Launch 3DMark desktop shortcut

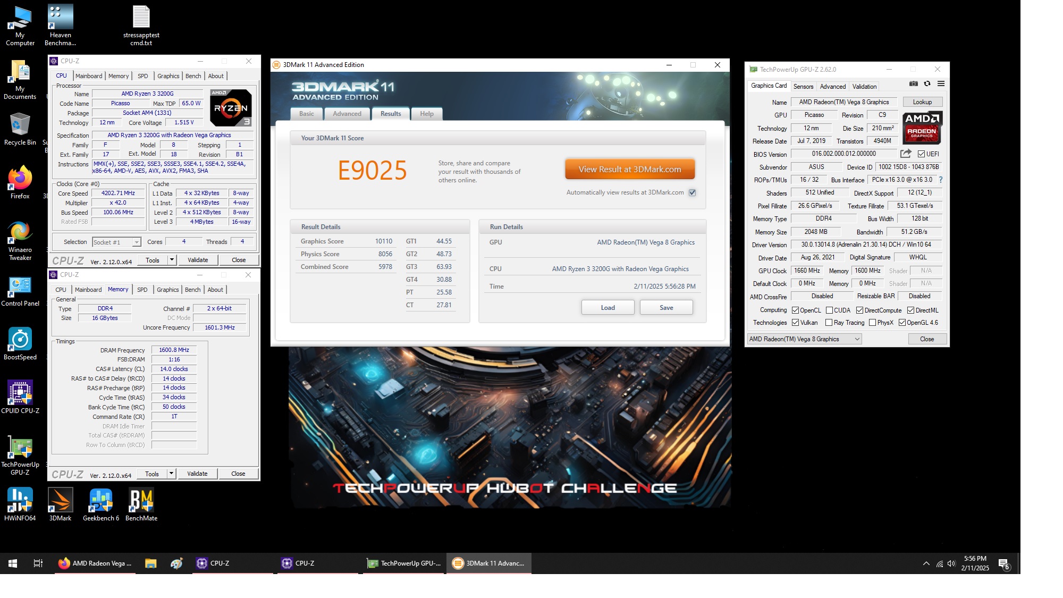tap(60, 504)
